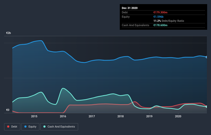Toggle the Debt series legend button

[x=12, y=127]
